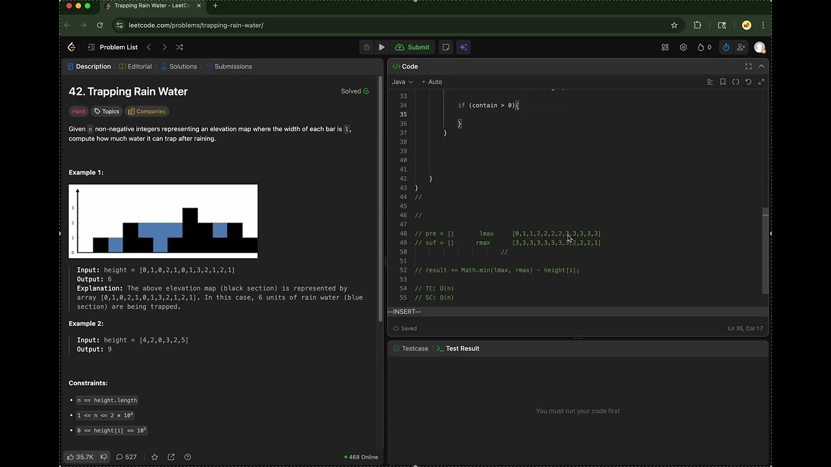The width and height of the screenshot is (831, 467).
Task: Switch to the Editorial tab
Action: pyautogui.click(x=135, y=66)
